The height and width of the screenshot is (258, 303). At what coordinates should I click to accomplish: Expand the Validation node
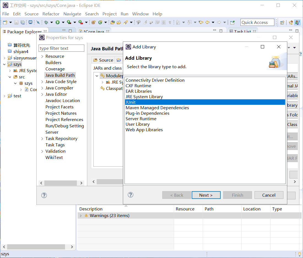click(42, 151)
